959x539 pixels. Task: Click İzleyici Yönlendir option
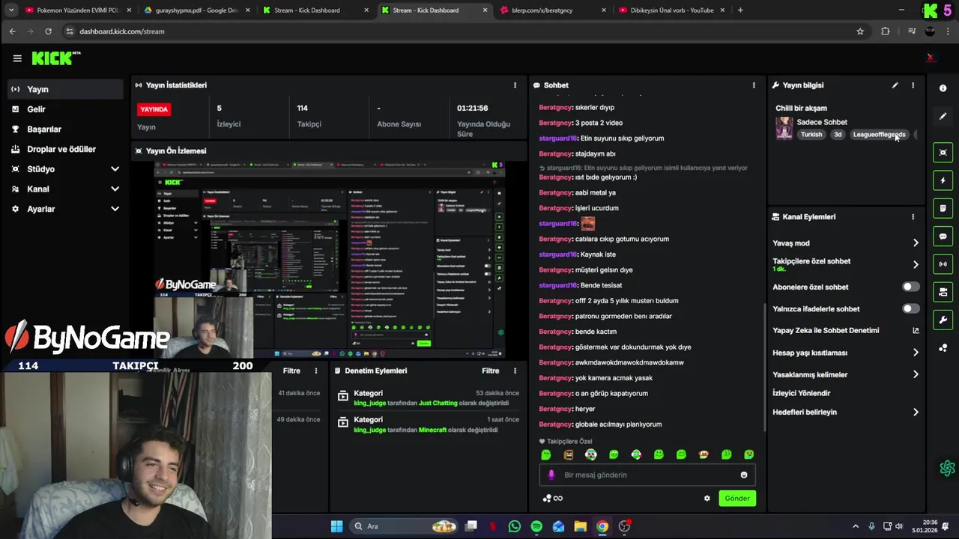pos(801,393)
